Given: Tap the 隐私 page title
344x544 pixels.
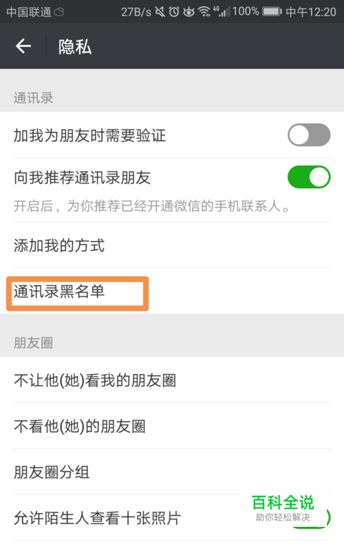Looking at the screenshot, I should tap(75, 47).
